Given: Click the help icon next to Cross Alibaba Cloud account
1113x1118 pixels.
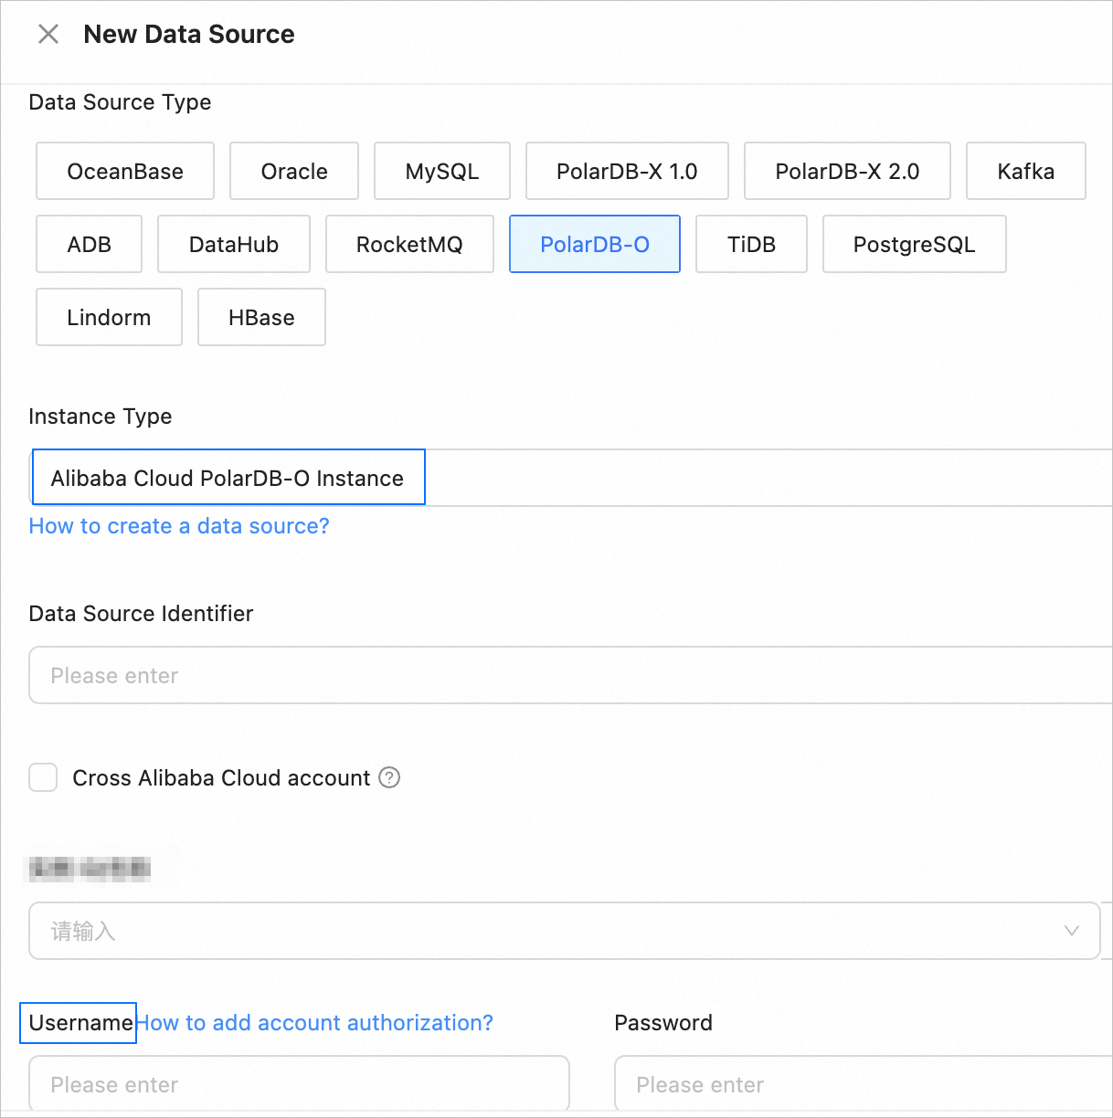Looking at the screenshot, I should click(388, 777).
